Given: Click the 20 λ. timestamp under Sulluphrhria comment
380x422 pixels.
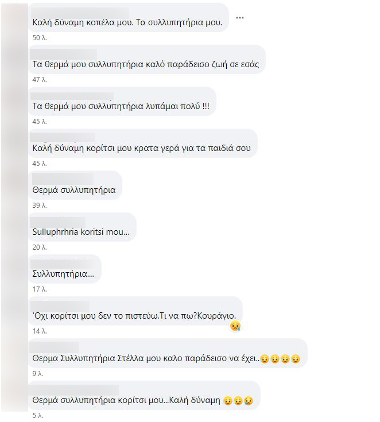Looking at the screenshot, I should (x=40, y=247).
